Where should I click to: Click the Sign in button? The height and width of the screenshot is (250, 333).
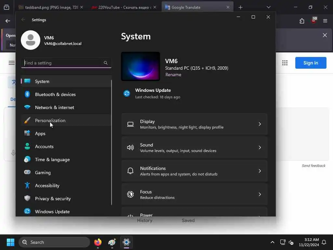pyautogui.click(x=311, y=63)
